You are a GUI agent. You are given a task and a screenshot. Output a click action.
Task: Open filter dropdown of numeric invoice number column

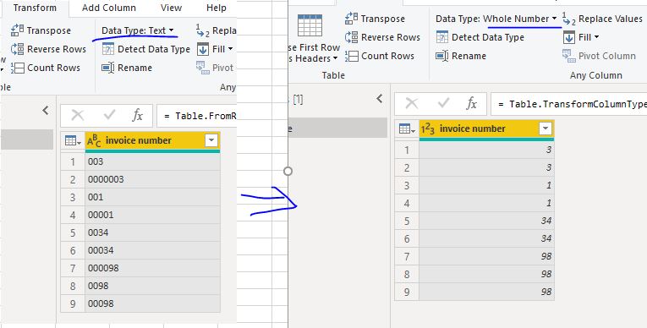[546, 128]
